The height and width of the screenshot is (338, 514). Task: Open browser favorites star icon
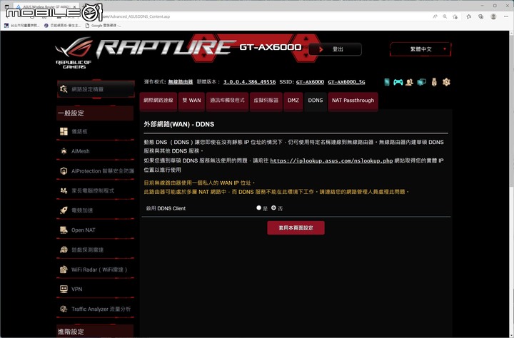tap(469, 16)
